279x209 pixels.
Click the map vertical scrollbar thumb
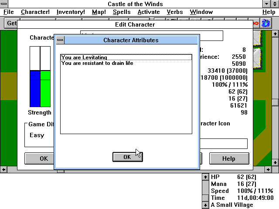275,102
